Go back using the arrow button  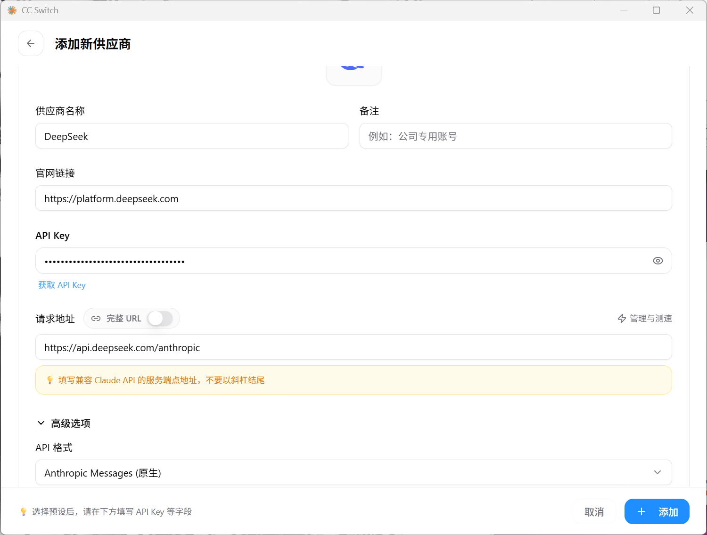(x=31, y=43)
